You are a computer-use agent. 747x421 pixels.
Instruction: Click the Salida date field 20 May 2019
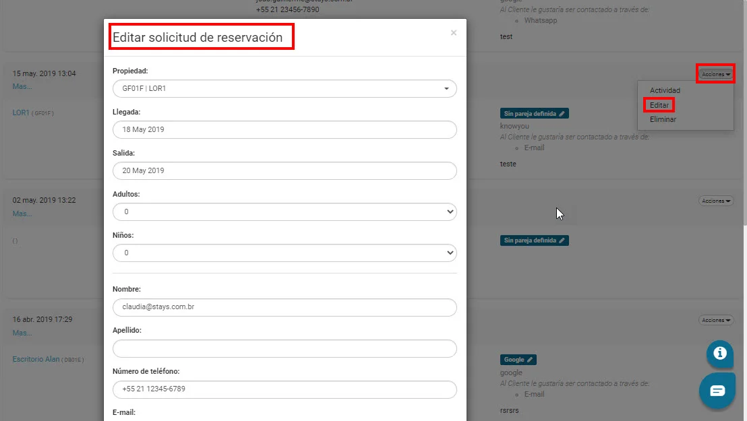[285, 170]
